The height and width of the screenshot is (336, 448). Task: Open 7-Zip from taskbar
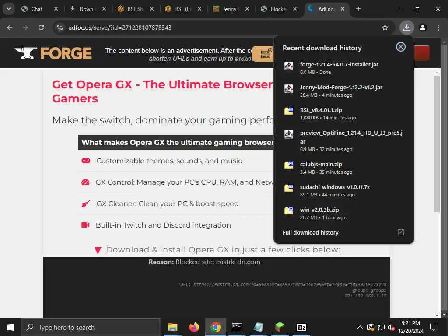click(x=301, y=327)
